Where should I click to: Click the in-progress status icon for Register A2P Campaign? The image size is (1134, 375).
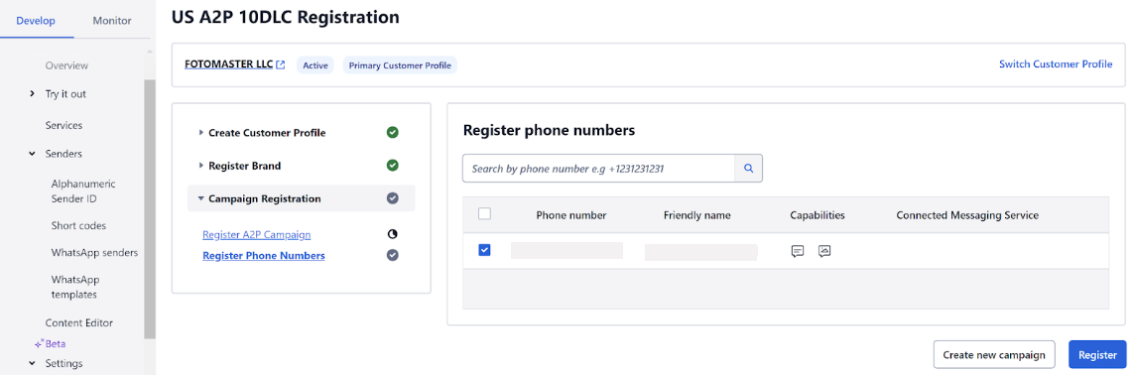click(393, 234)
